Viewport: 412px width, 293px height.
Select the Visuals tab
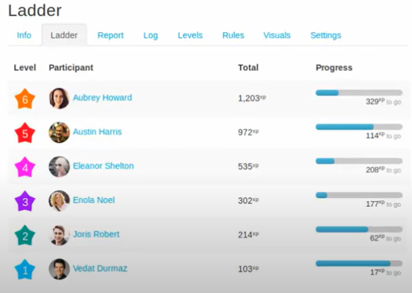click(x=277, y=35)
